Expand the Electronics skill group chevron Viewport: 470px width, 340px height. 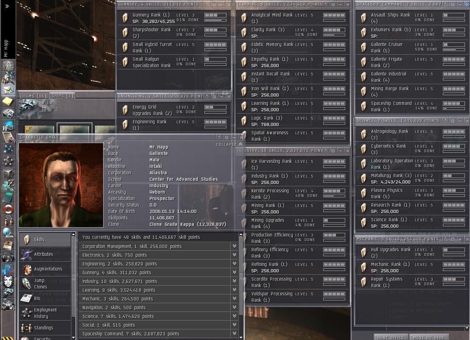pyautogui.click(x=234, y=254)
